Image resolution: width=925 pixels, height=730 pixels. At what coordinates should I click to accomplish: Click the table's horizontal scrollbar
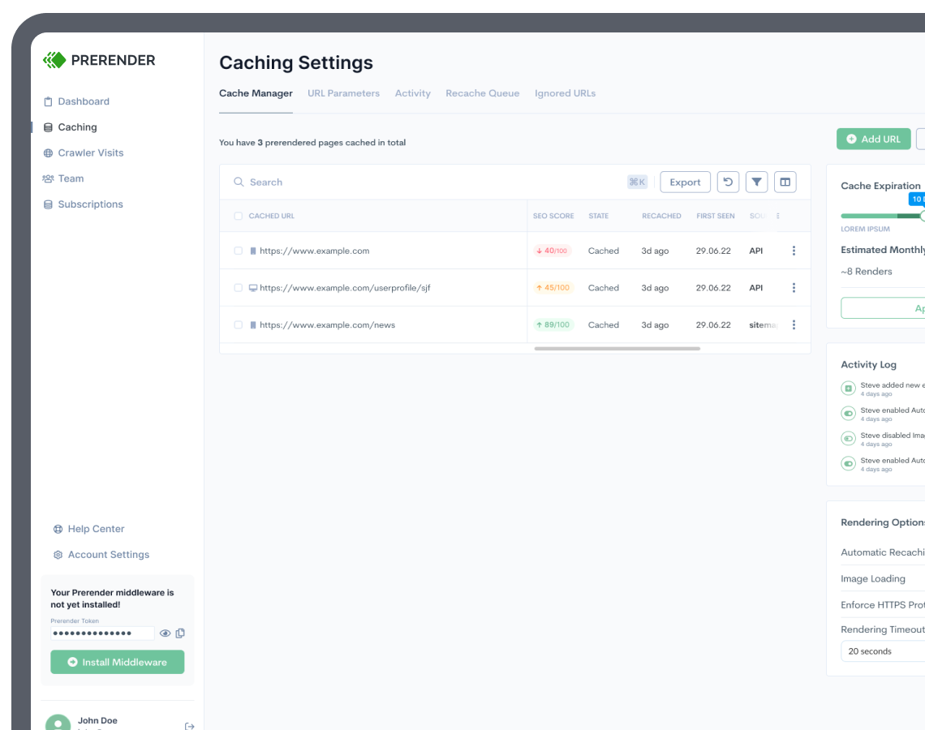(617, 349)
